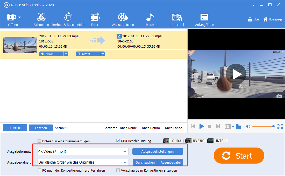Take a snapshot with camera icon
This screenshot has height=176, width=285.
228,126
